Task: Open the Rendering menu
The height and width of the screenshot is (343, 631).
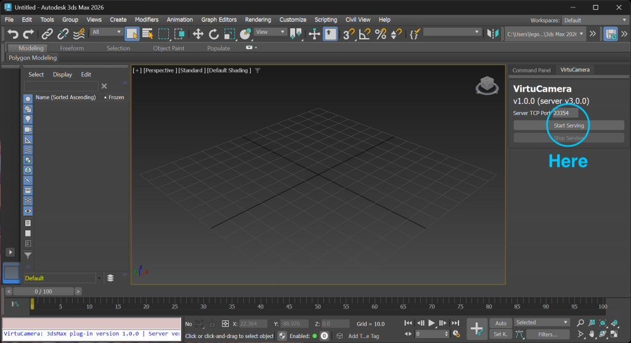Action: pos(258,20)
